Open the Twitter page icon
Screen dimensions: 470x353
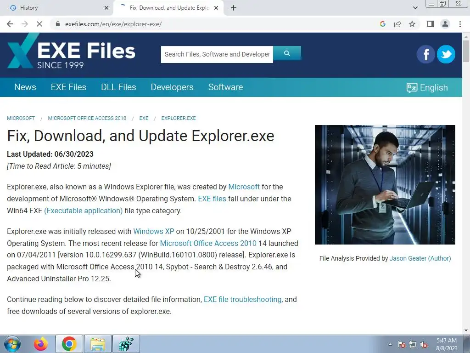(446, 54)
